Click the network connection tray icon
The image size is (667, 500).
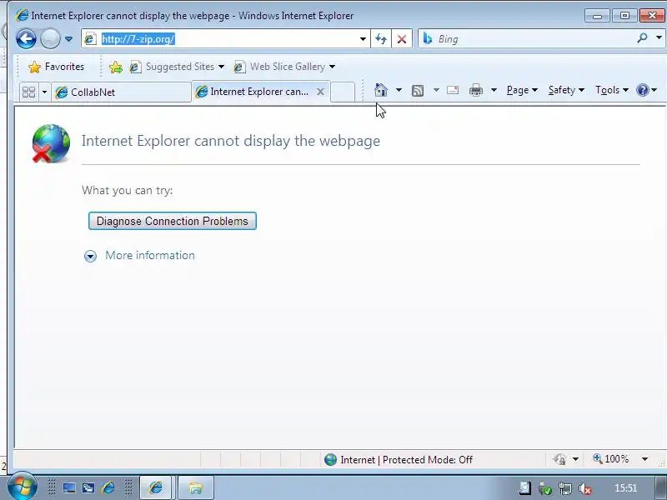pos(565,488)
